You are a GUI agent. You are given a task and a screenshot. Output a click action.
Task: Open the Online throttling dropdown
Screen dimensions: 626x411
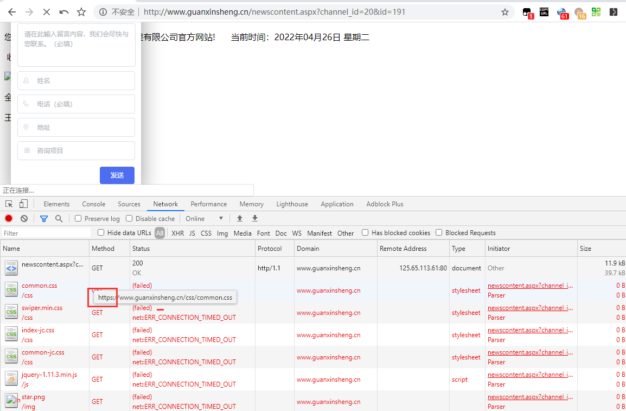(x=203, y=218)
